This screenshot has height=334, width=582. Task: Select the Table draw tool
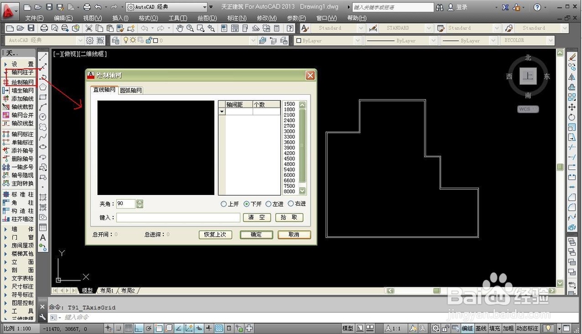click(43, 227)
